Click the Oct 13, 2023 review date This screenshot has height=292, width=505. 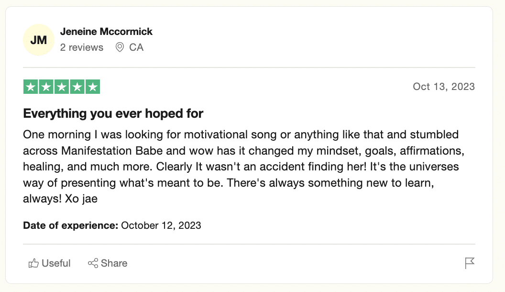click(444, 87)
